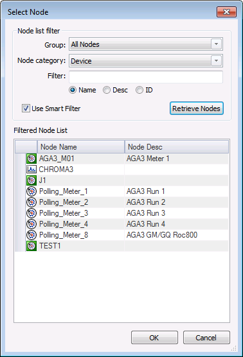The width and height of the screenshot is (243, 357).
Task: Click the Retrieve Nodes button
Action: (x=197, y=109)
